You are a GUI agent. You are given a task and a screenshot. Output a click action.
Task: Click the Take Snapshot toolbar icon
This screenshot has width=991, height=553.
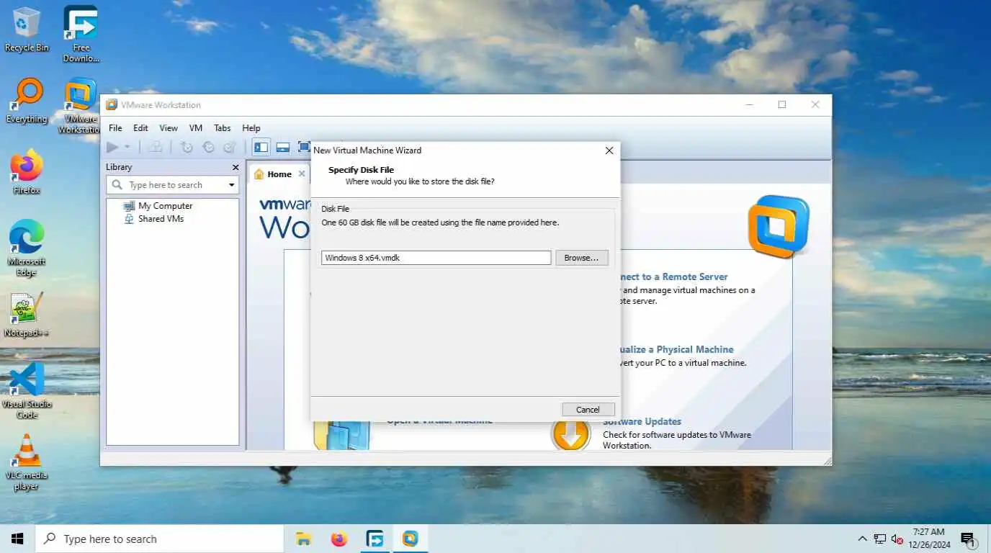187,147
